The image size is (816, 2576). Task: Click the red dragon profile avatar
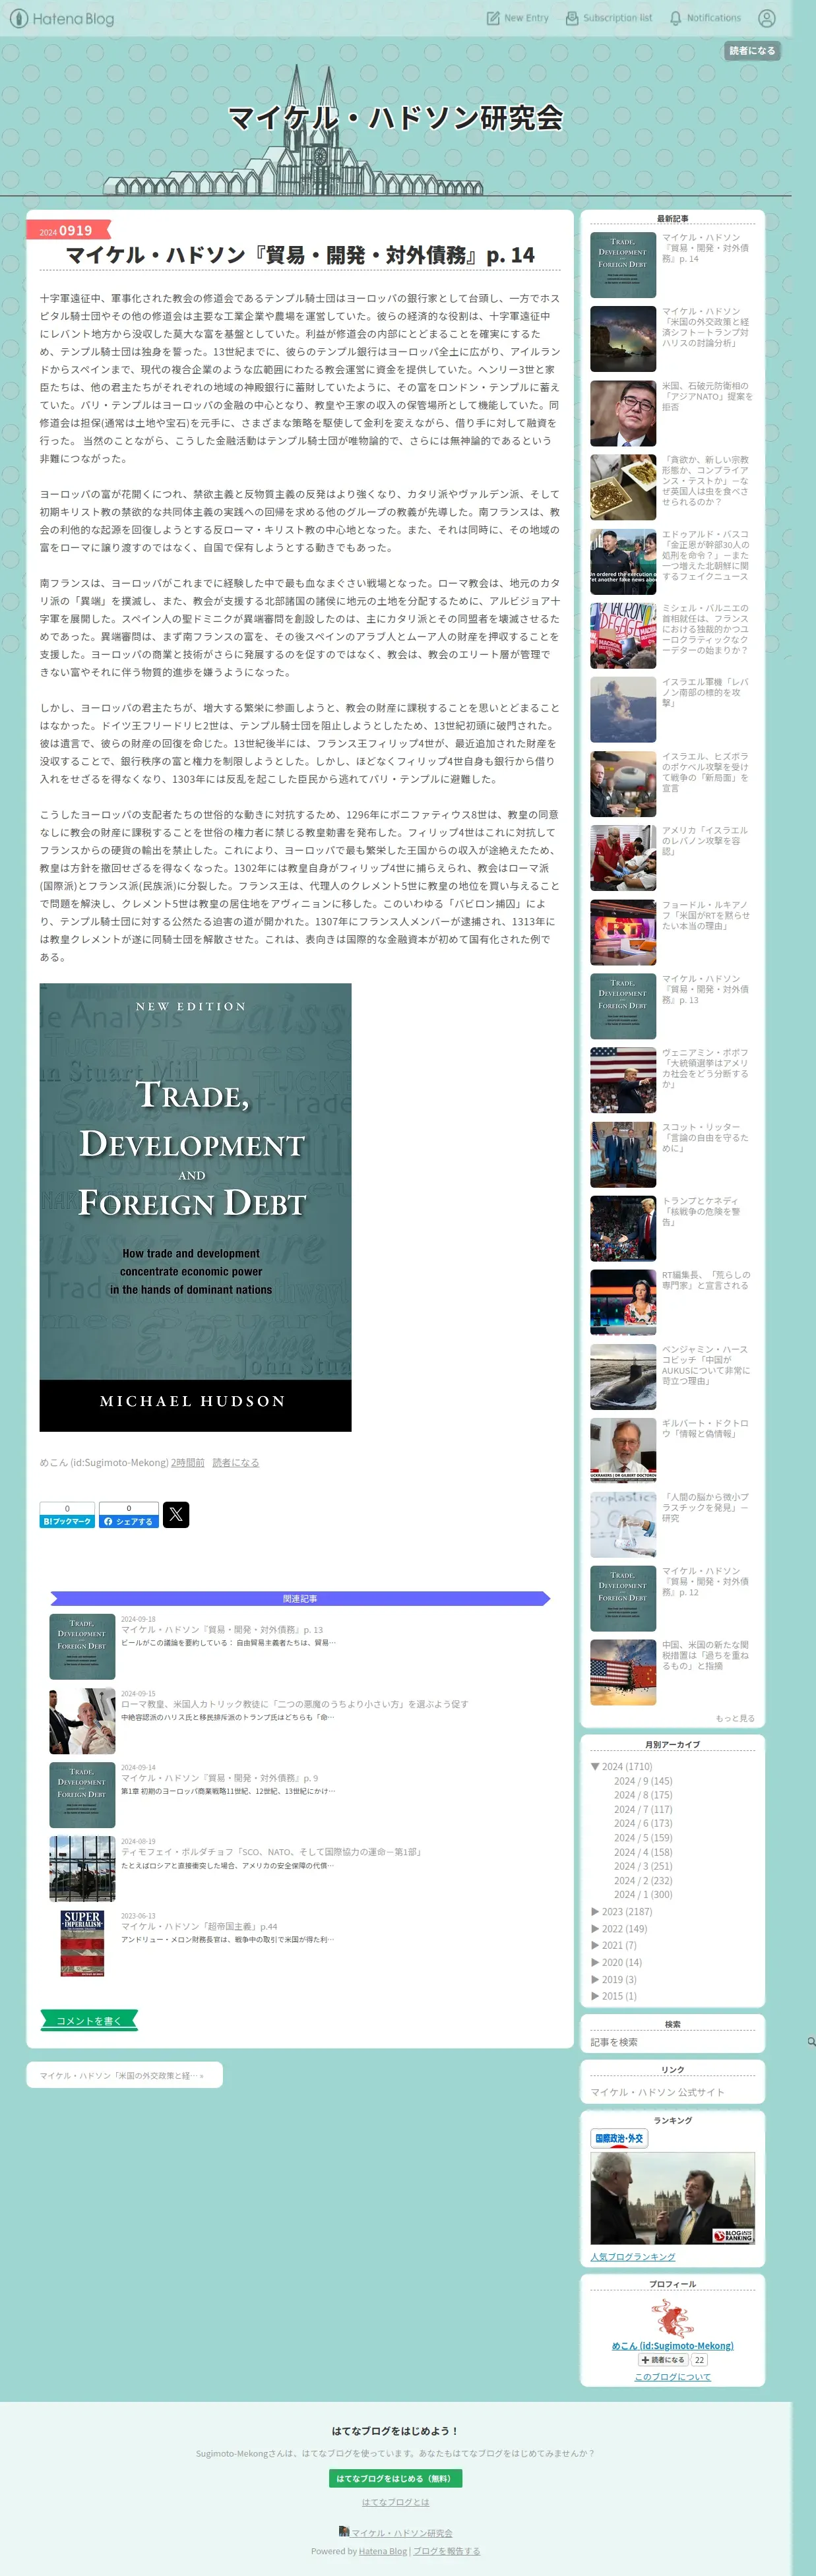673,2318
